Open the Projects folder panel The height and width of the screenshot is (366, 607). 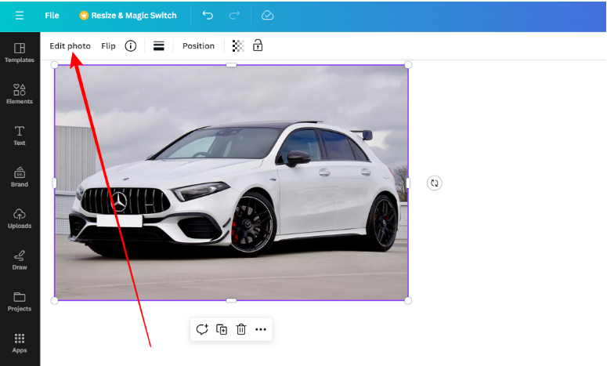tap(20, 301)
